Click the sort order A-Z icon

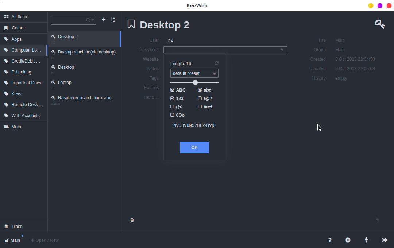click(113, 20)
